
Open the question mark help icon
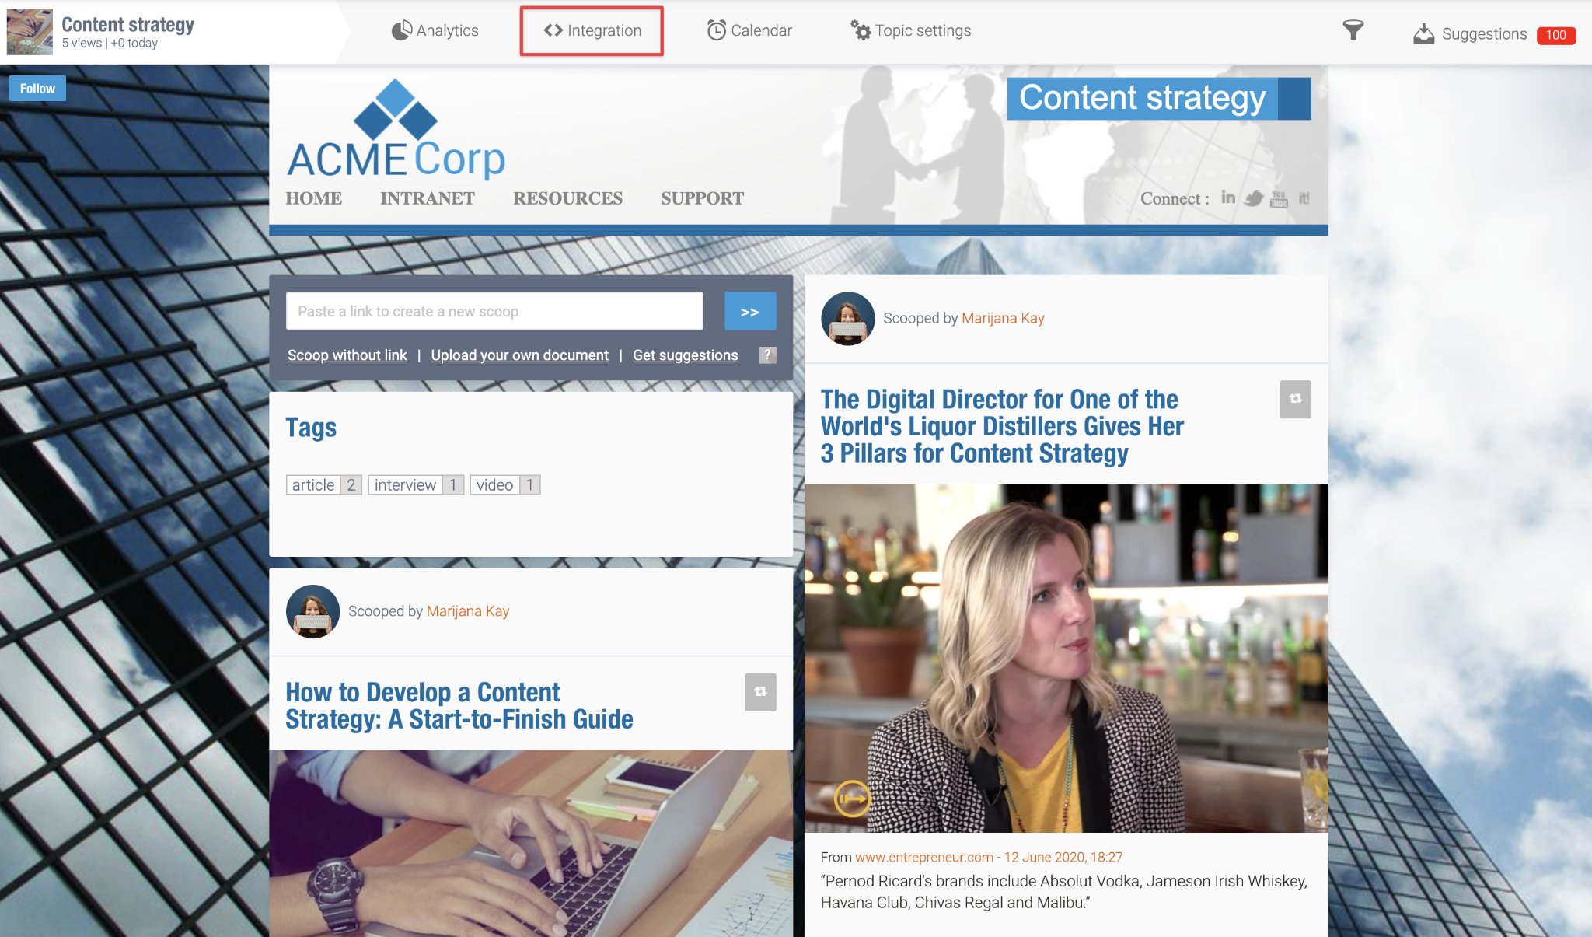(767, 355)
